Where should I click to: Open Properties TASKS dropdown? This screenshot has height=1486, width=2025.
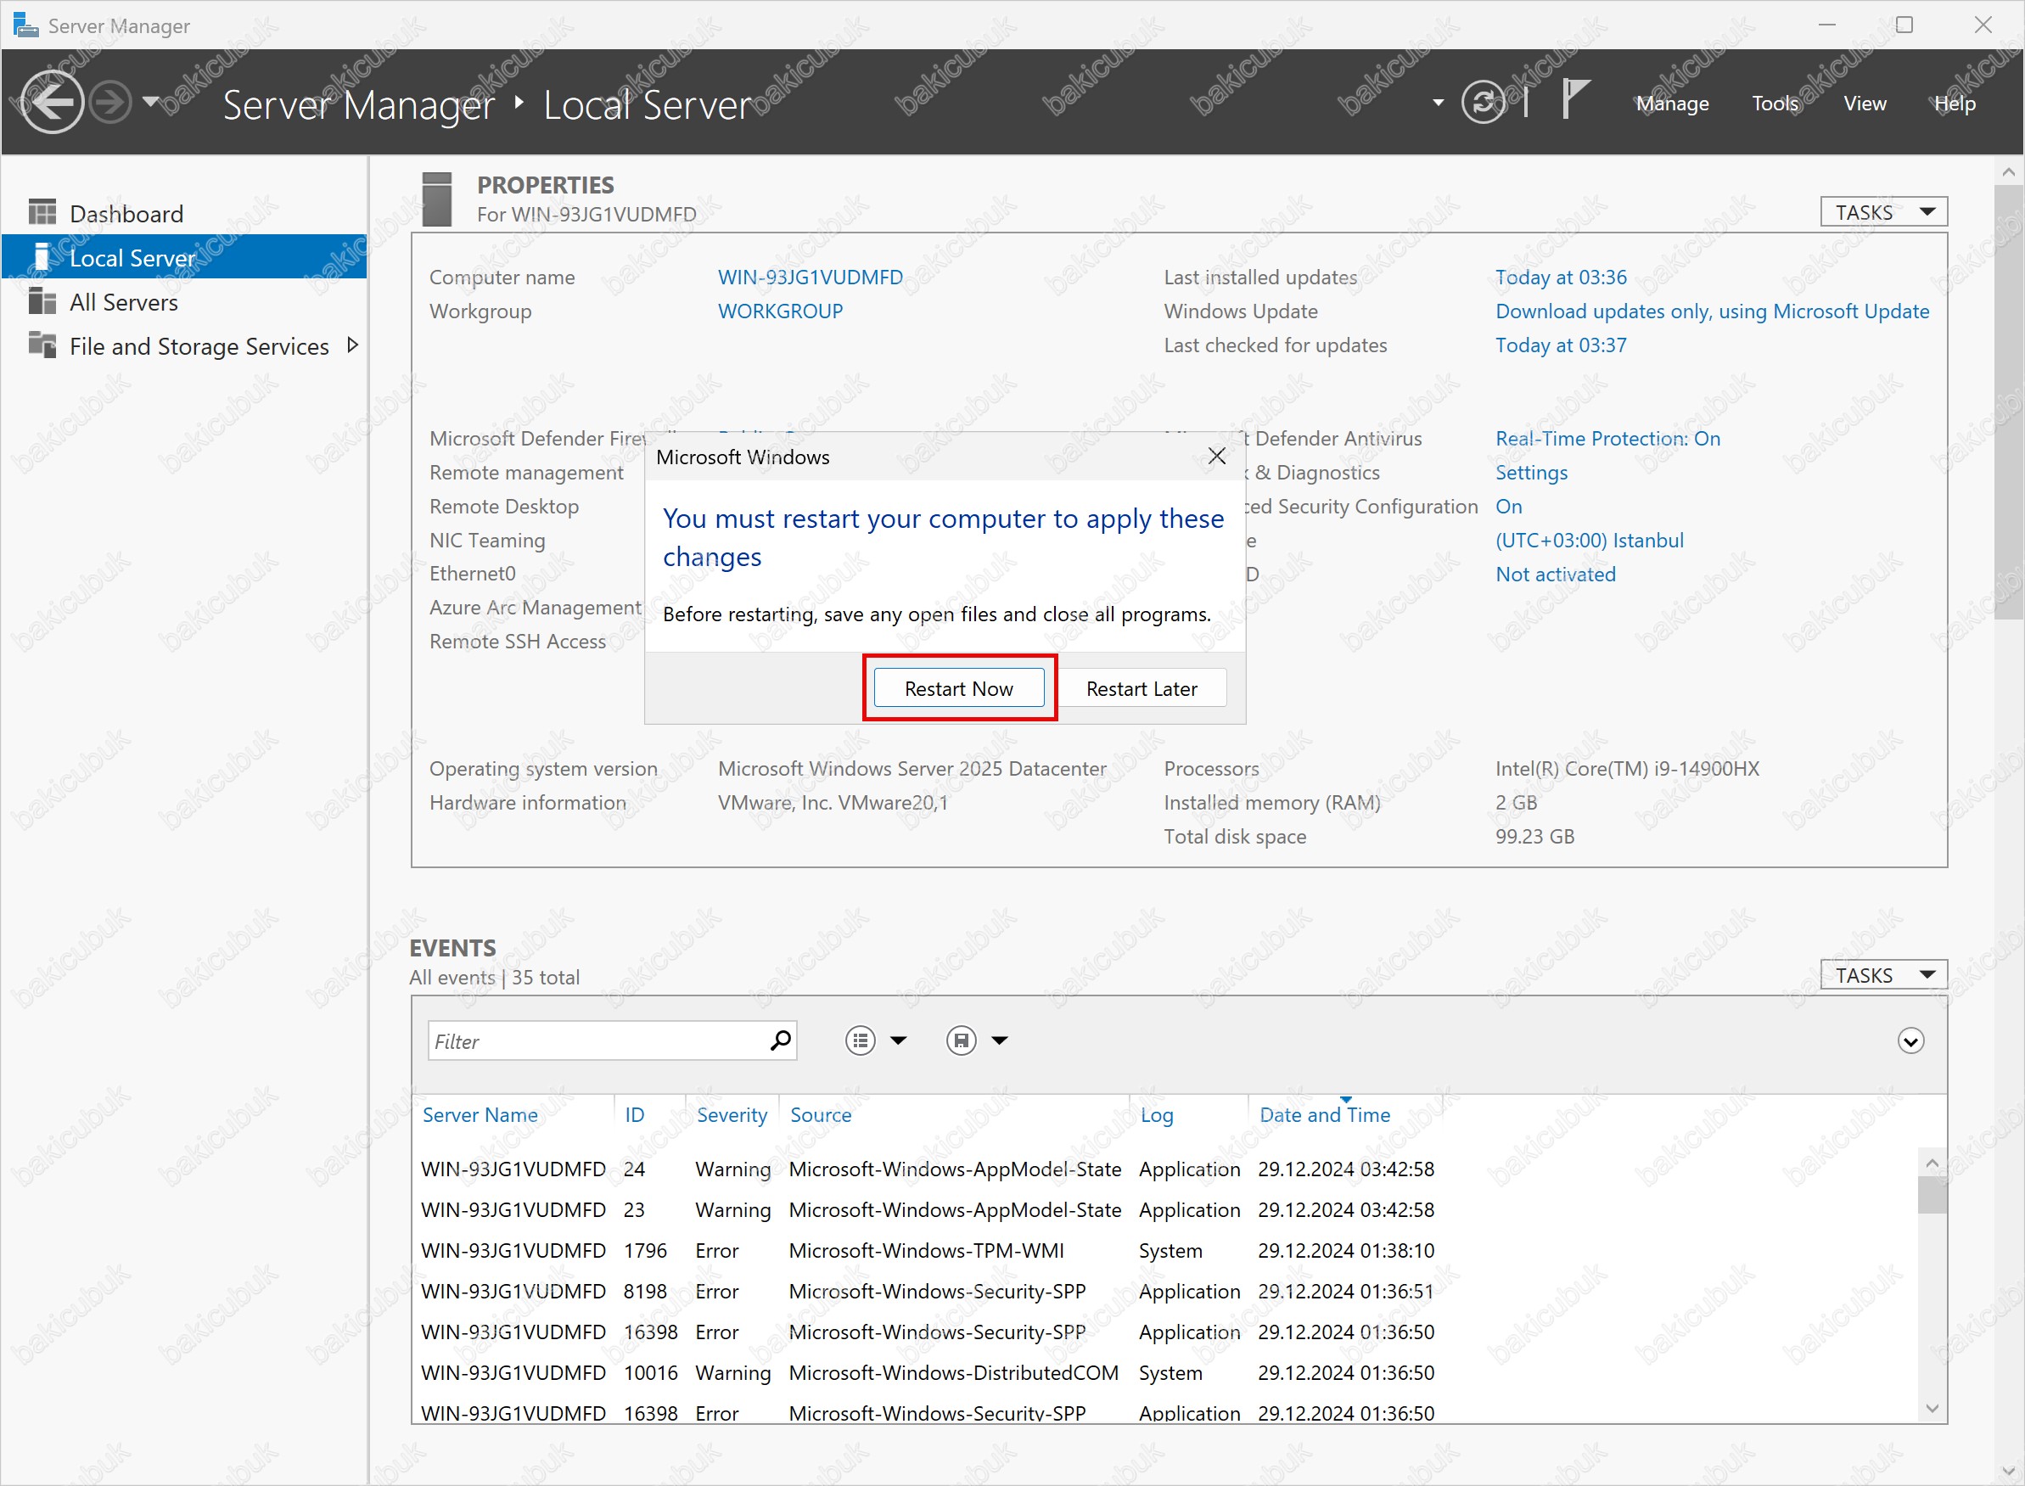click(x=1884, y=212)
